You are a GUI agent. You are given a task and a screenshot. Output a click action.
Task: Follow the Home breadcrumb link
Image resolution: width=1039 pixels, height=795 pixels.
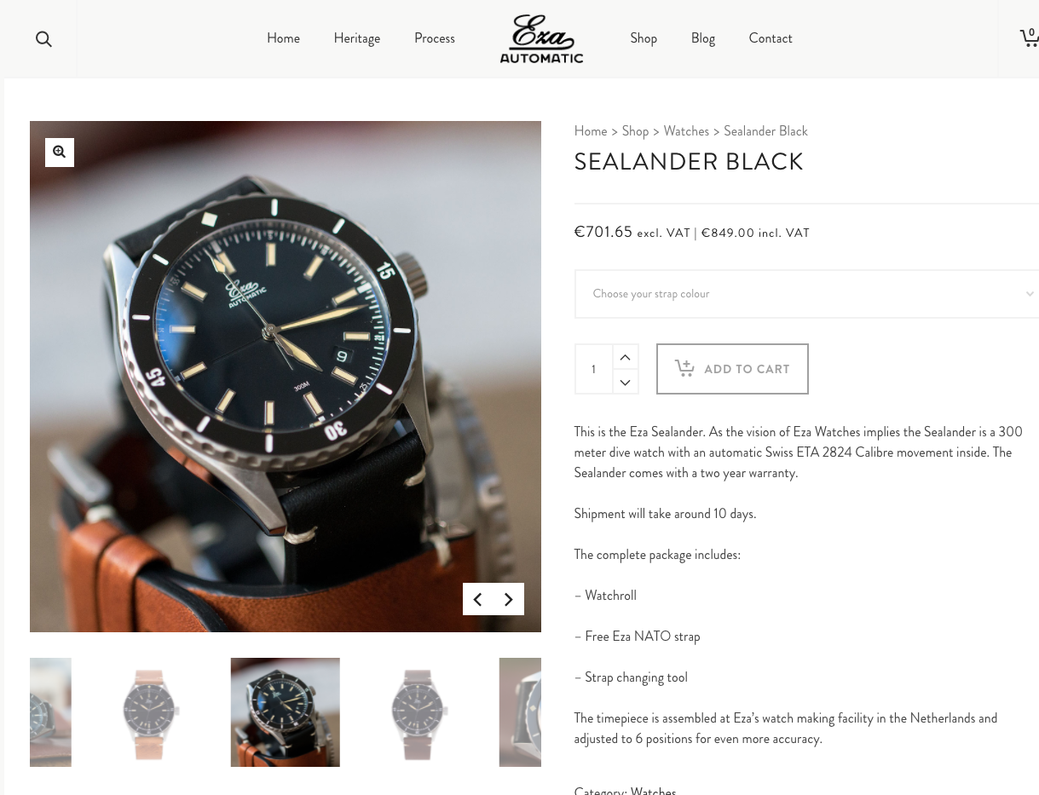tap(591, 131)
